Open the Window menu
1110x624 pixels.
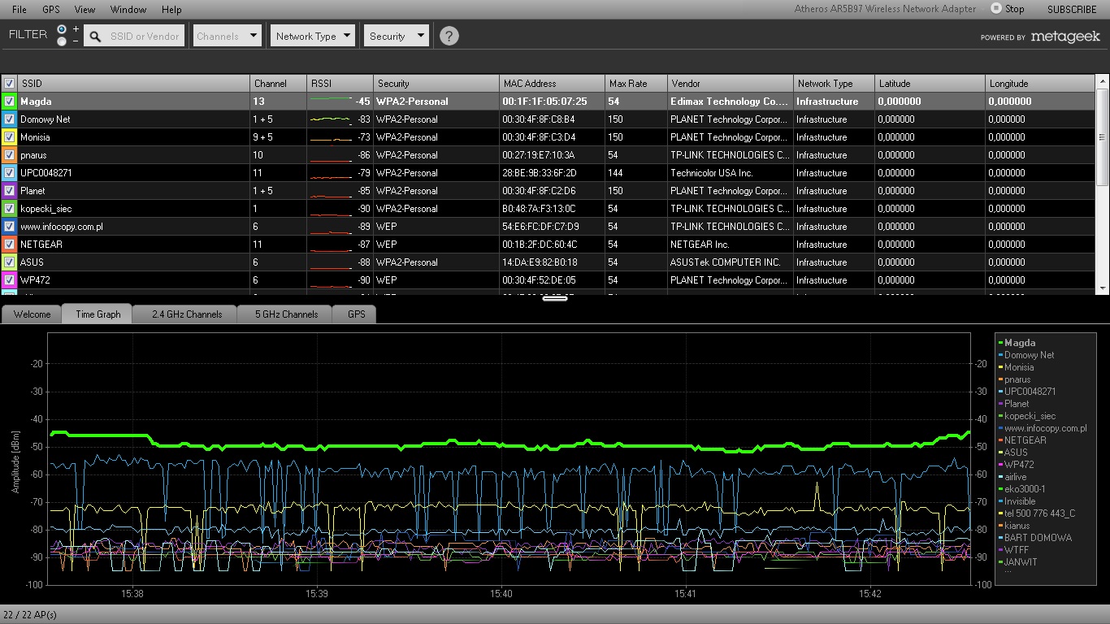128,9
